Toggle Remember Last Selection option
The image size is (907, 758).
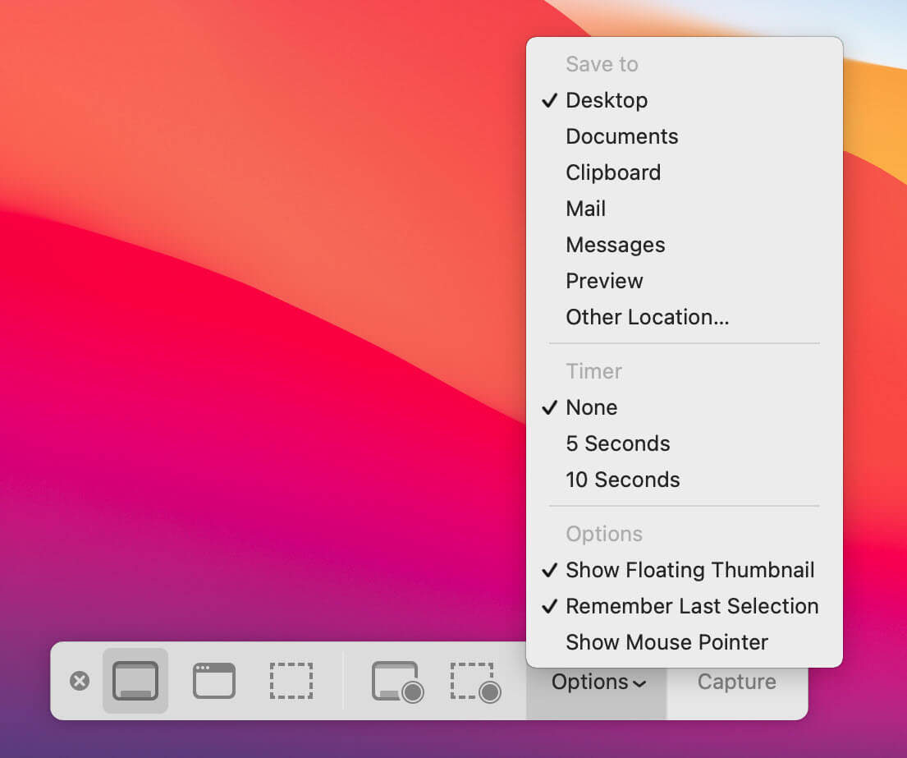coord(685,606)
